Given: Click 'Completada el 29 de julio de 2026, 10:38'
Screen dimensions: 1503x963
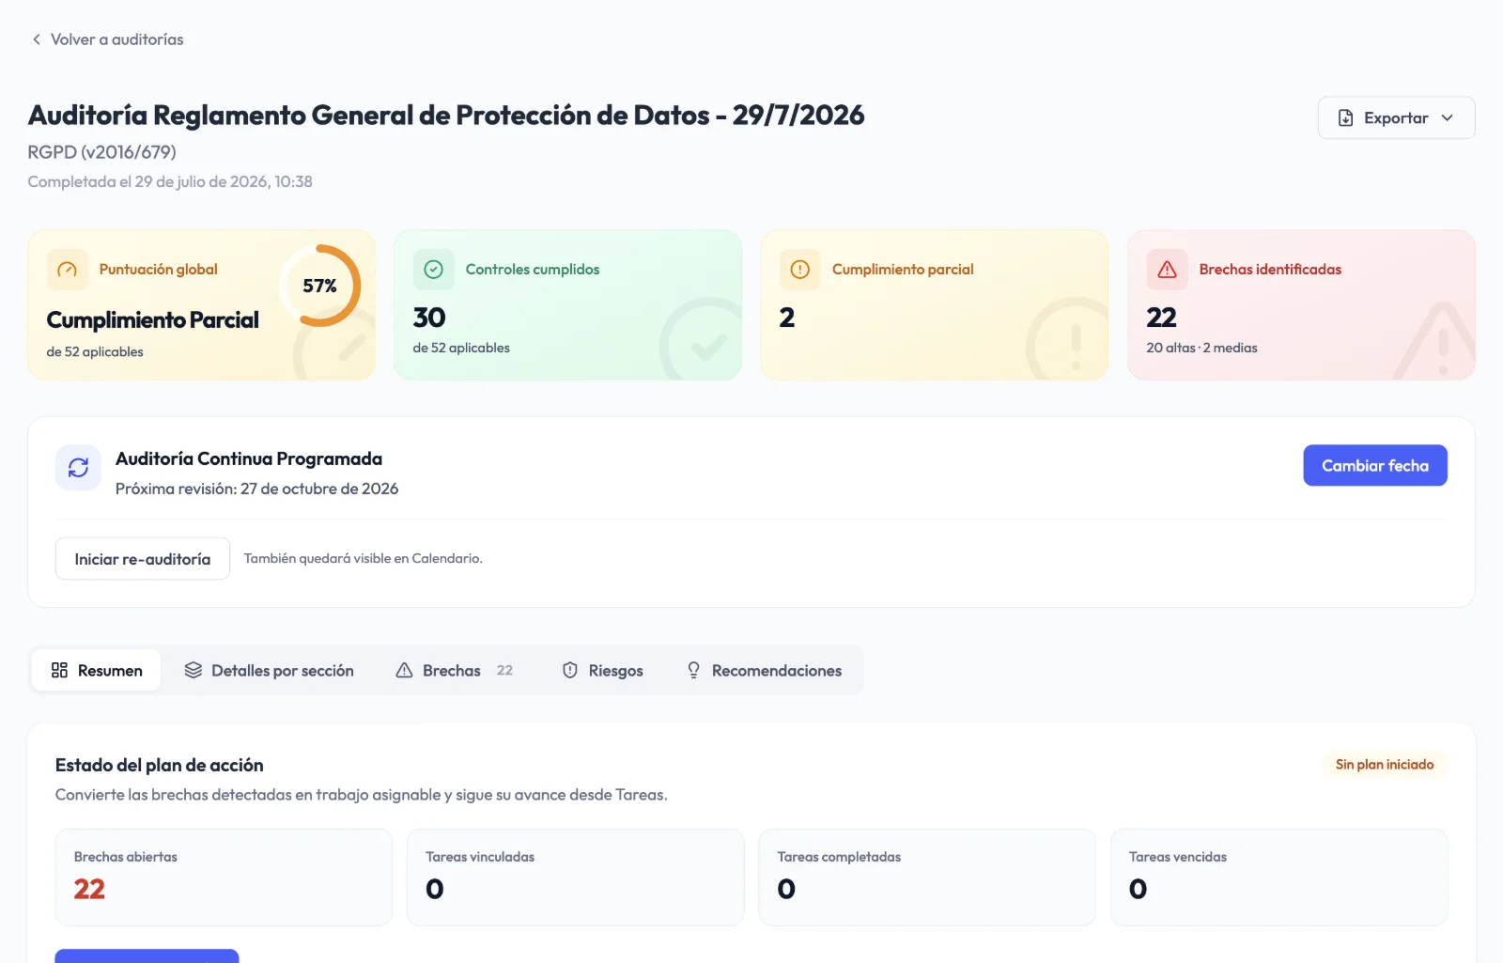Looking at the screenshot, I should [x=170, y=182].
